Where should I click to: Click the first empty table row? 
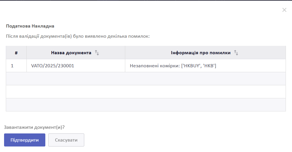pos(146,79)
